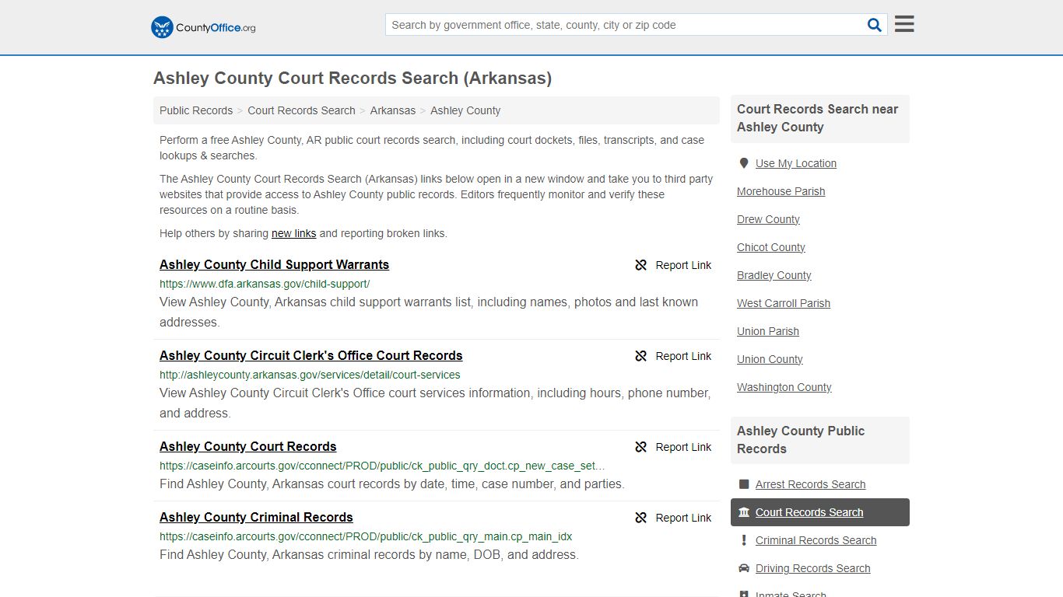The height and width of the screenshot is (597, 1063).
Task: Open the hamburger menu icon
Action: (904, 24)
